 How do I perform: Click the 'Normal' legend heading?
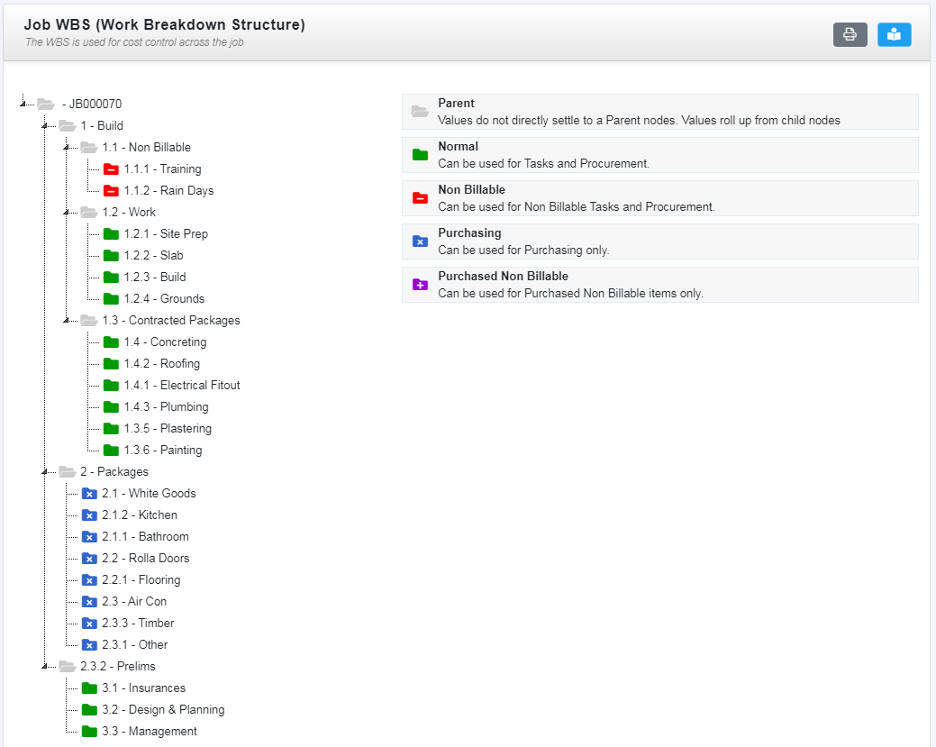click(x=458, y=146)
